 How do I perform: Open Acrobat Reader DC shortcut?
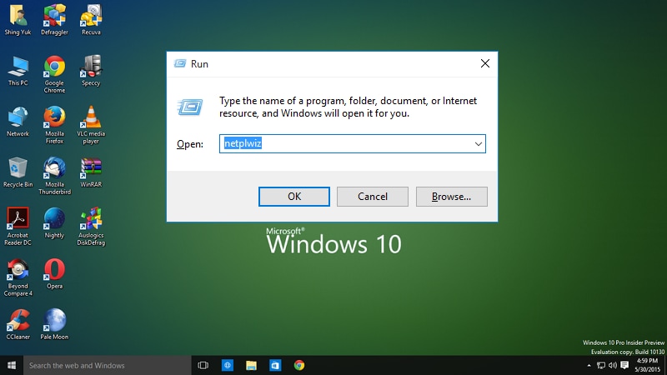(x=18, y=227)
